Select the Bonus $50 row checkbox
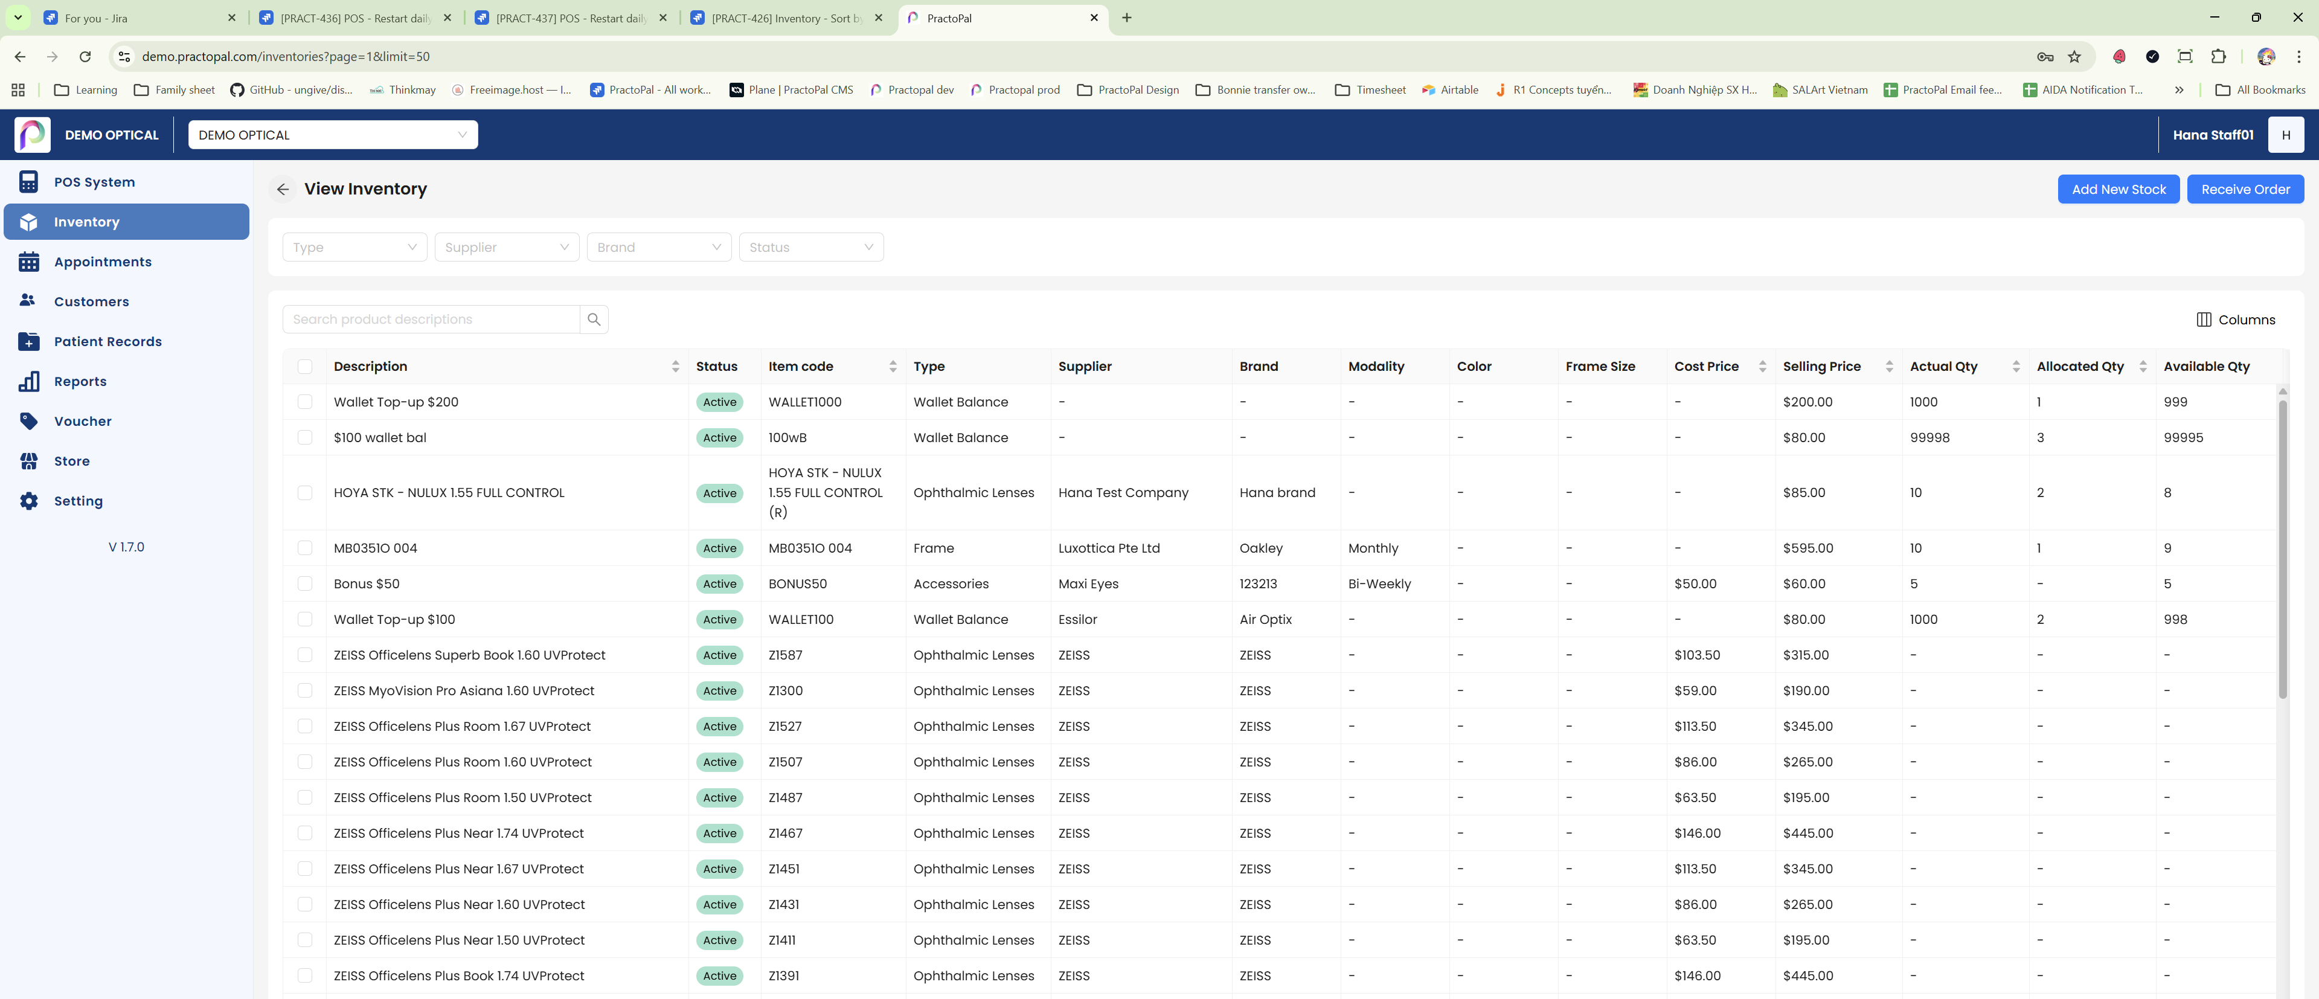 click(305, 584)
